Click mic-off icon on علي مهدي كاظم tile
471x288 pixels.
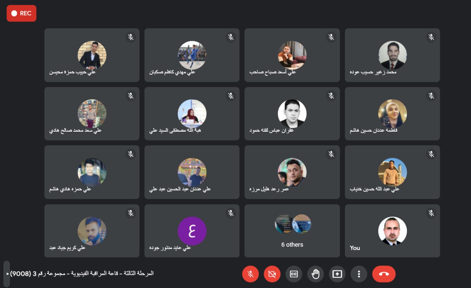tap(231, 37)
